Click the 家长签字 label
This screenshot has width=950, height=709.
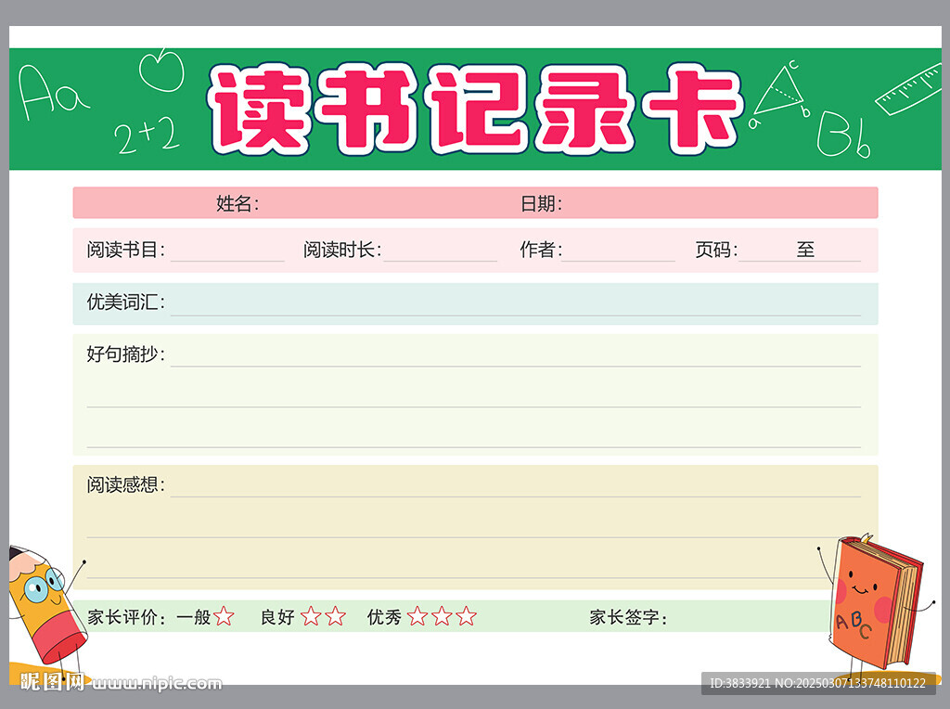628,617
